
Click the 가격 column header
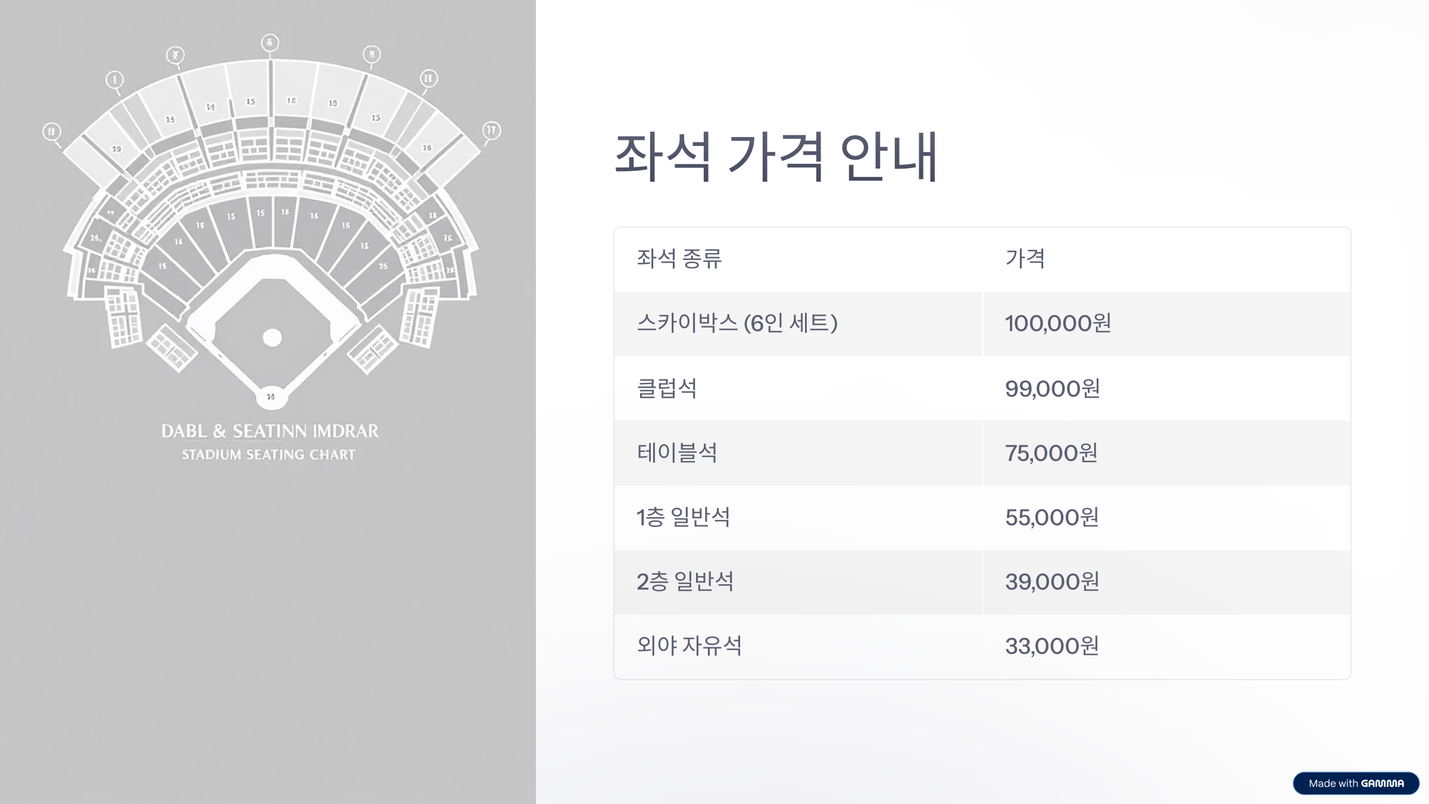pos(1025,258)
